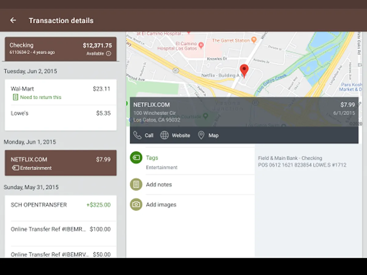Go back using the arrow icon
This screenshot has width=367, height=275.
click(x=13, y=20)
